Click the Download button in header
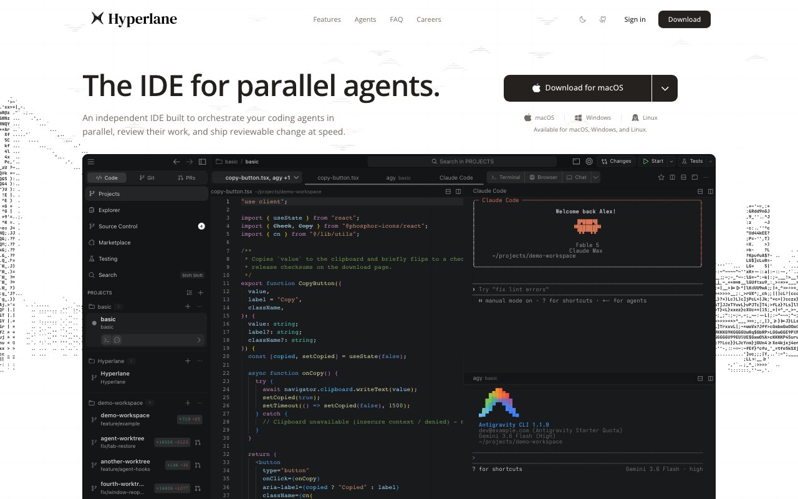 pos(685,19)
